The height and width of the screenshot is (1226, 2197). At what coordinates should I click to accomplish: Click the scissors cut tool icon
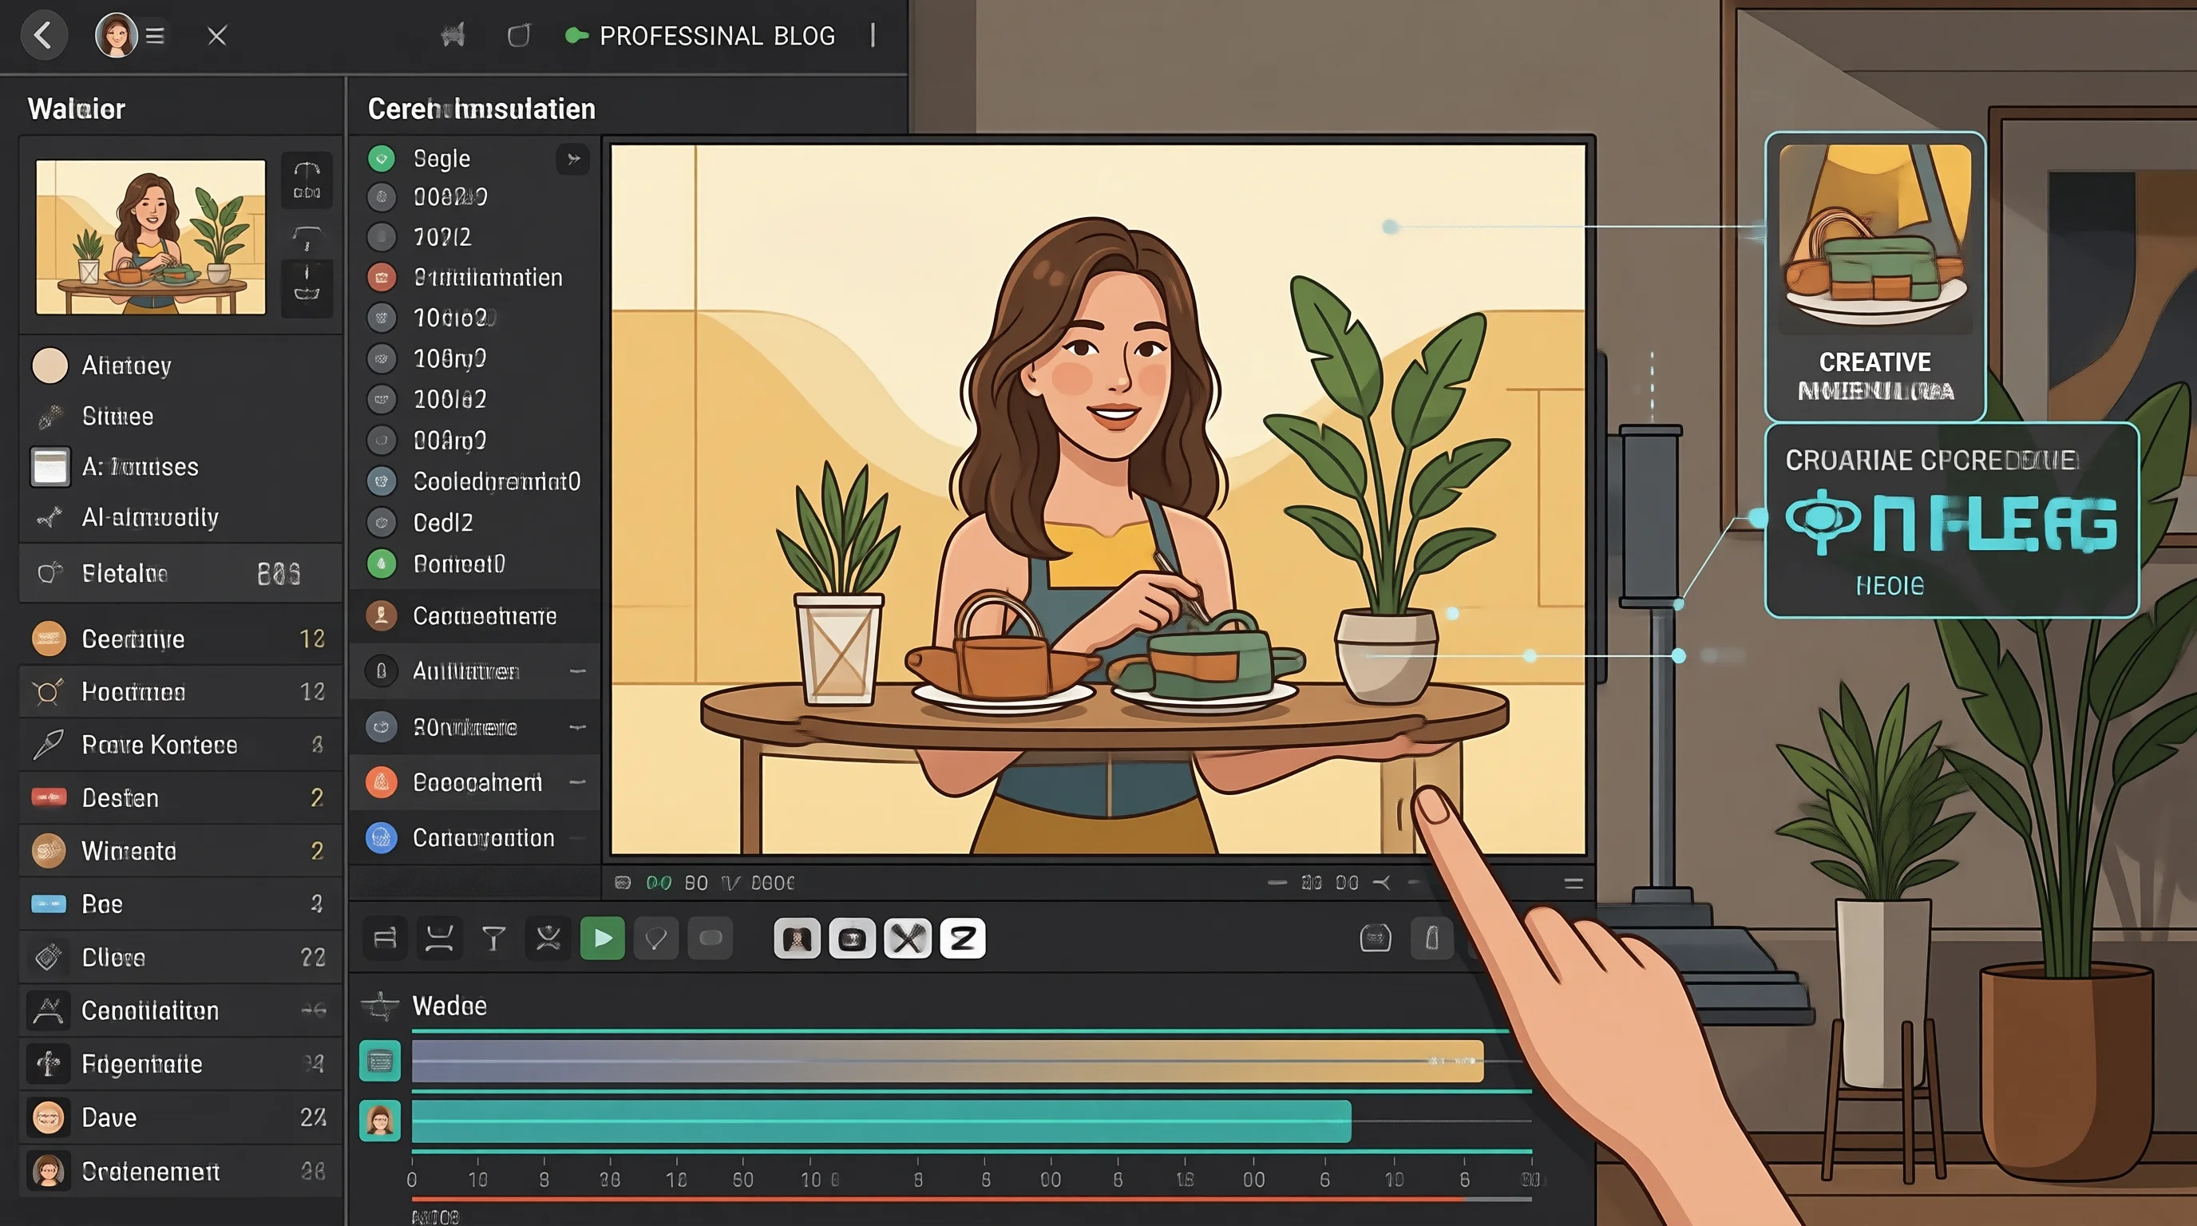click(548, 939)
